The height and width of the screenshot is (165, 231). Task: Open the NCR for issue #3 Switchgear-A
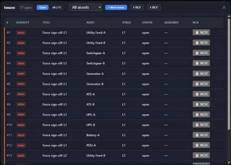point(201,53)
